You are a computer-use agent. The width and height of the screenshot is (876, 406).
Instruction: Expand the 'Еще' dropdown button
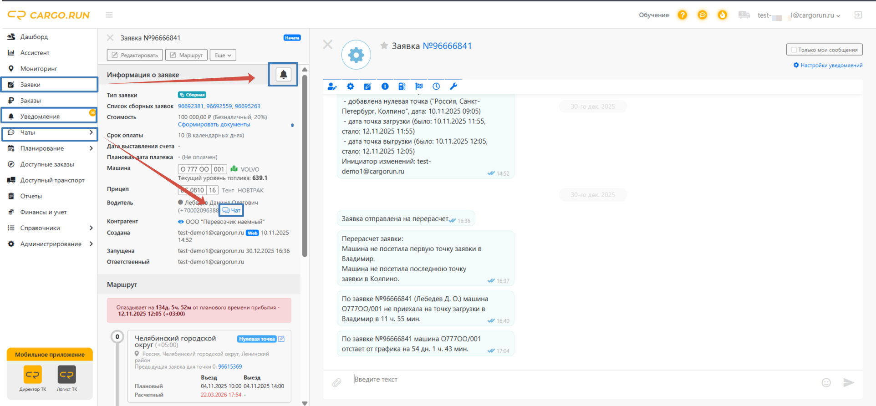(223, 55)
